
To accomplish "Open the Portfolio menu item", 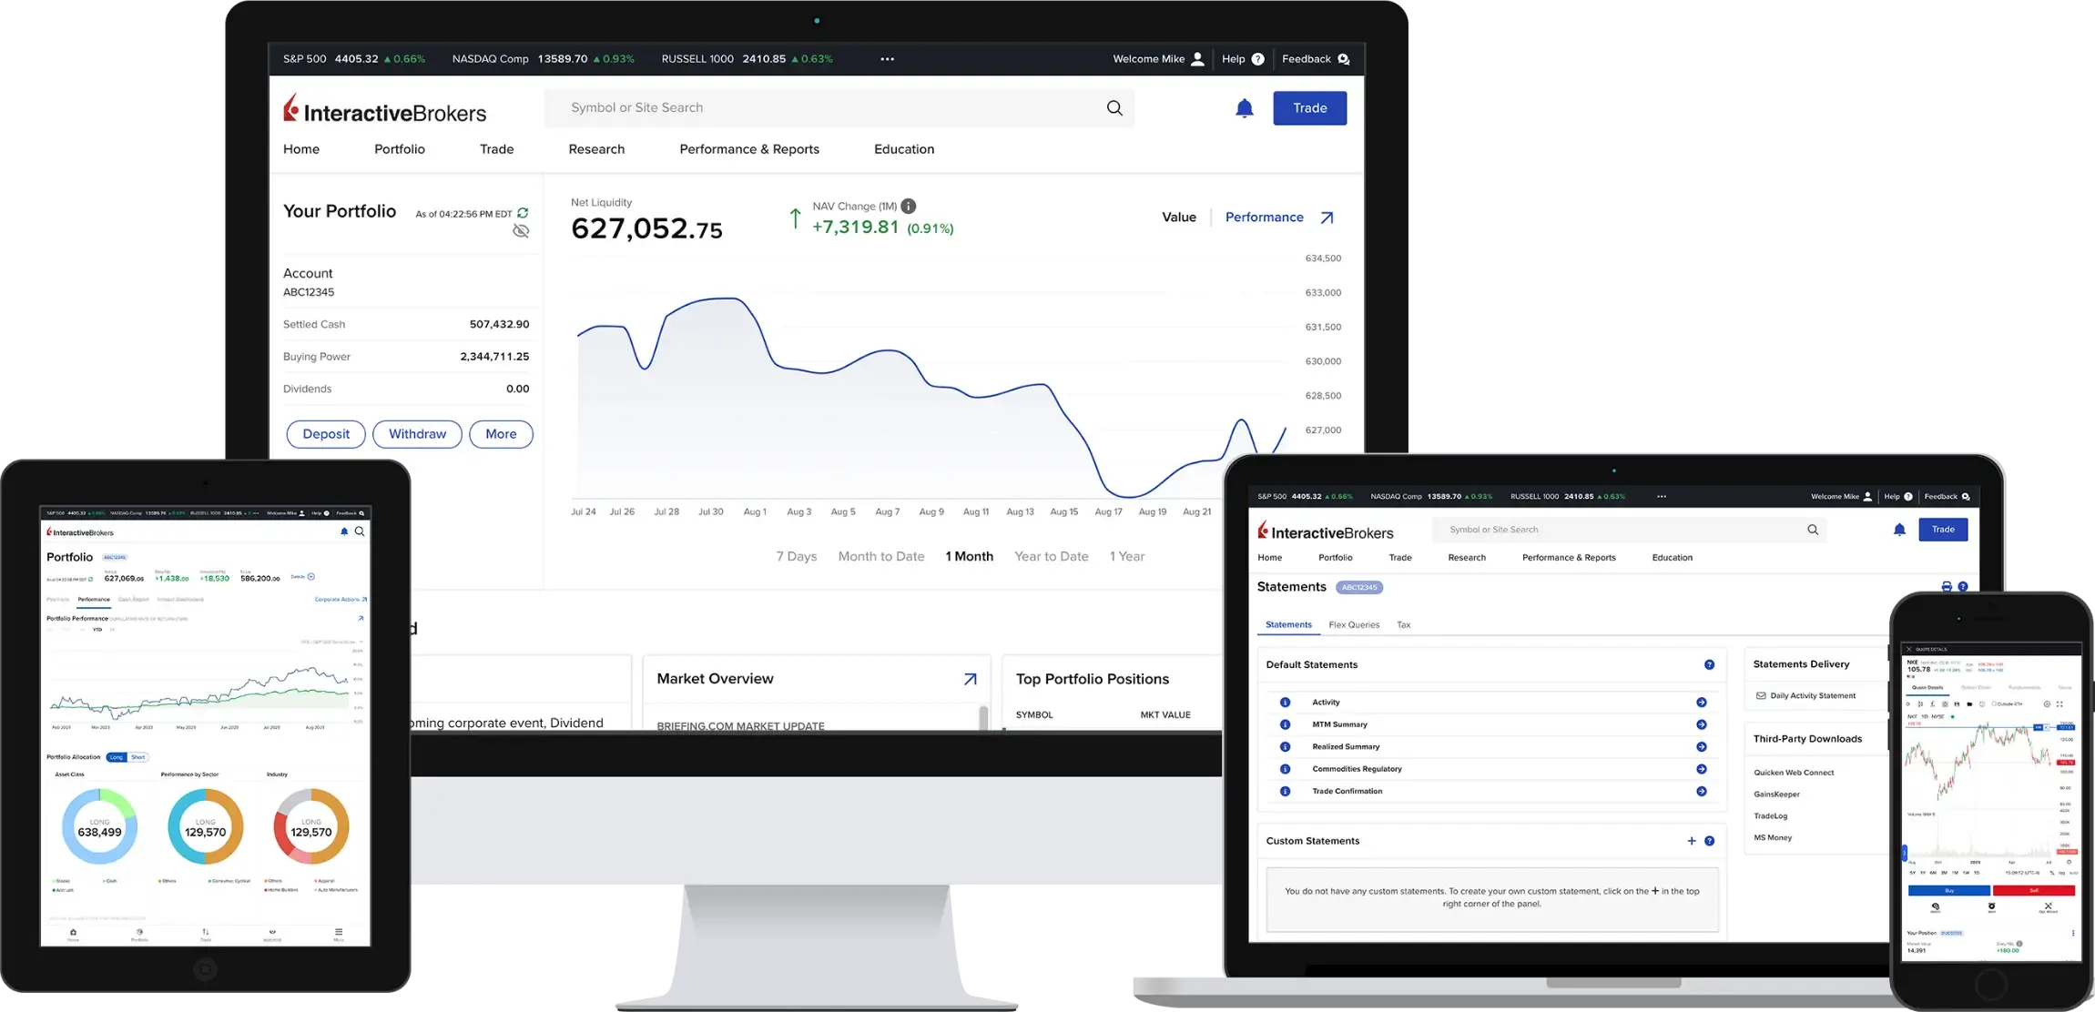I will tap(398, 148).
